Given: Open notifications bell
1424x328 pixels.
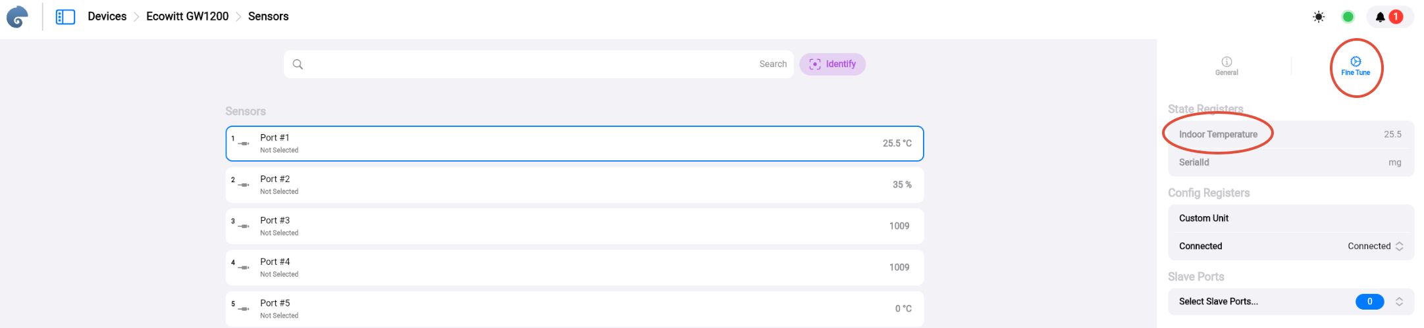Looking at the screenshot, I should point(1380,17).
